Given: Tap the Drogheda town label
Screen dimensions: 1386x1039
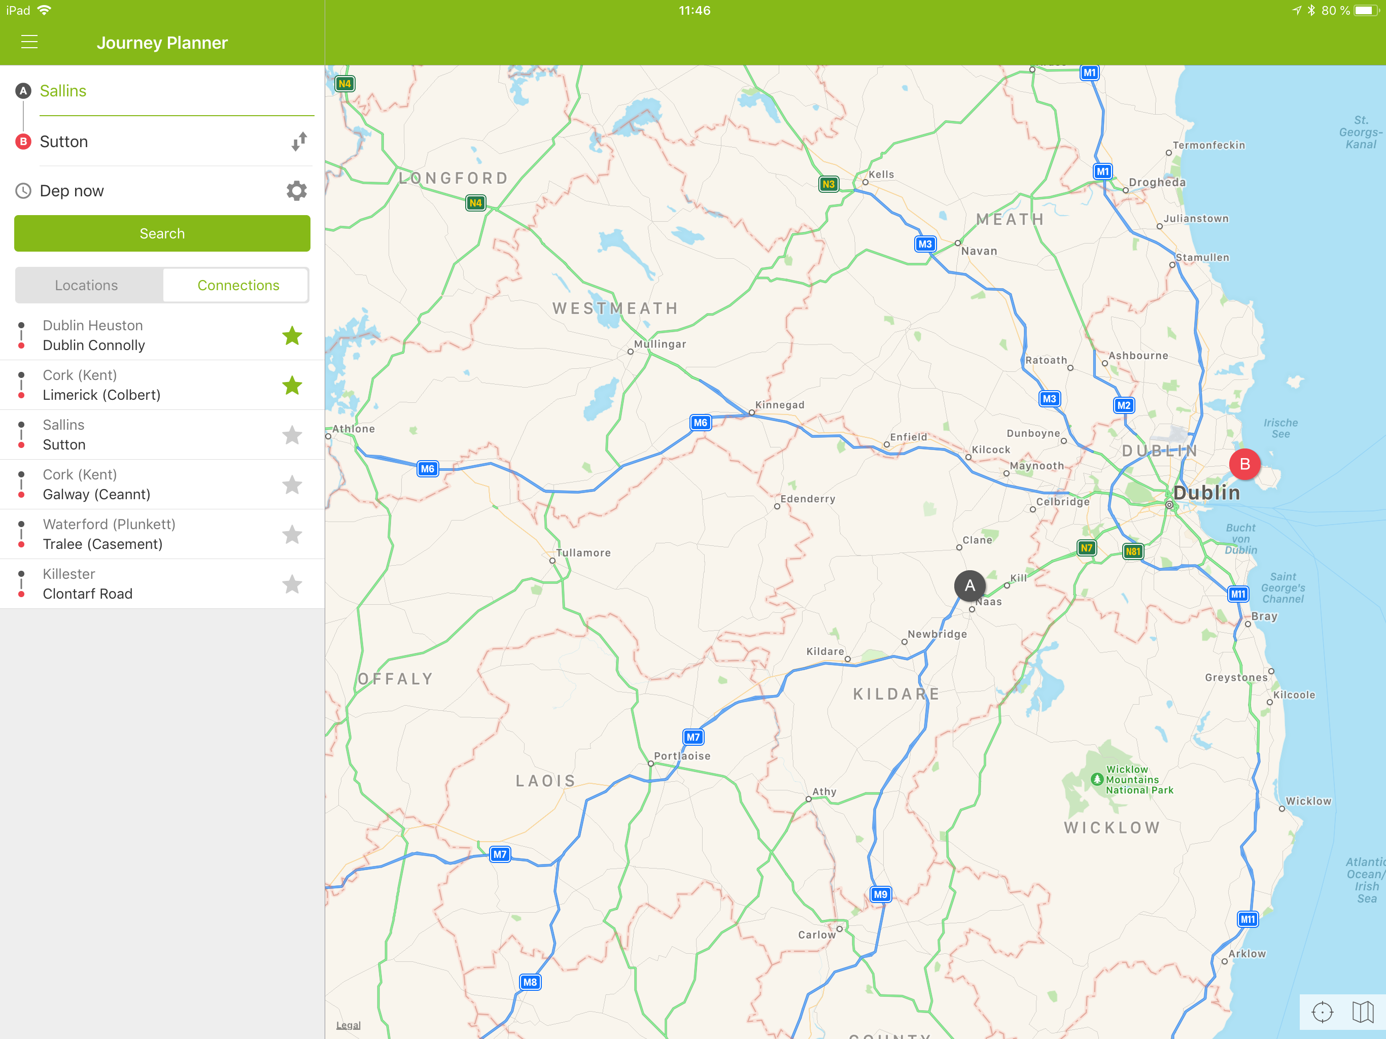Looking at the screenshot, I should [1157, 182].
